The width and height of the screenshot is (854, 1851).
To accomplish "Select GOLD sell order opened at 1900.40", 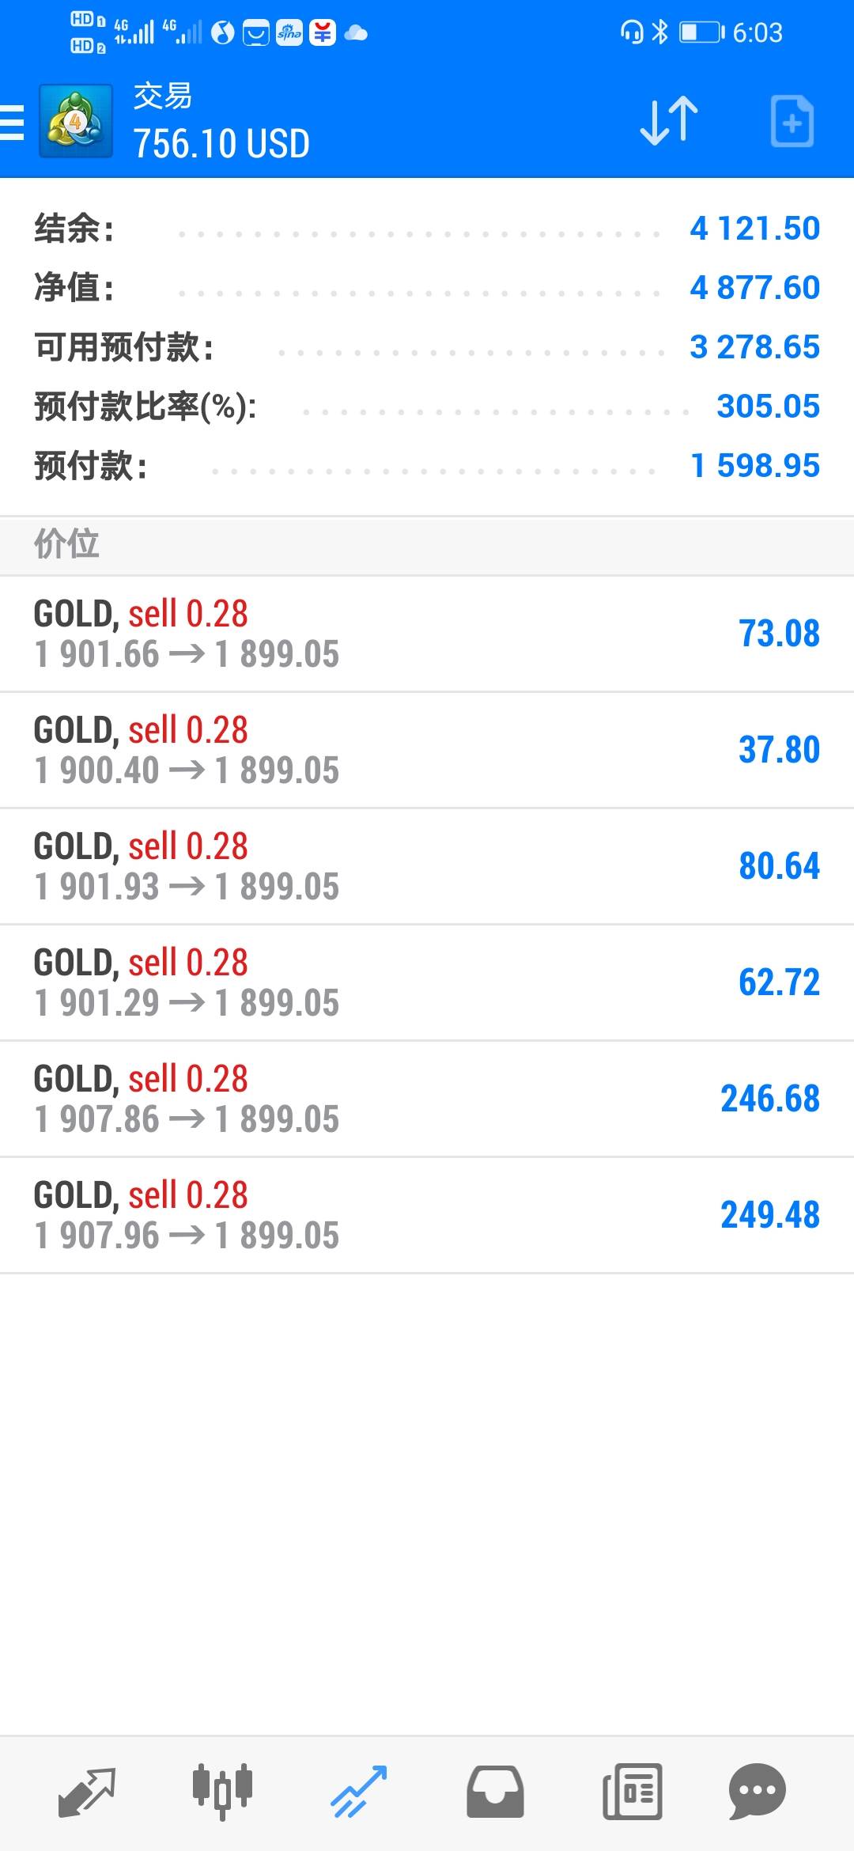I will click(x=427, y=750).
